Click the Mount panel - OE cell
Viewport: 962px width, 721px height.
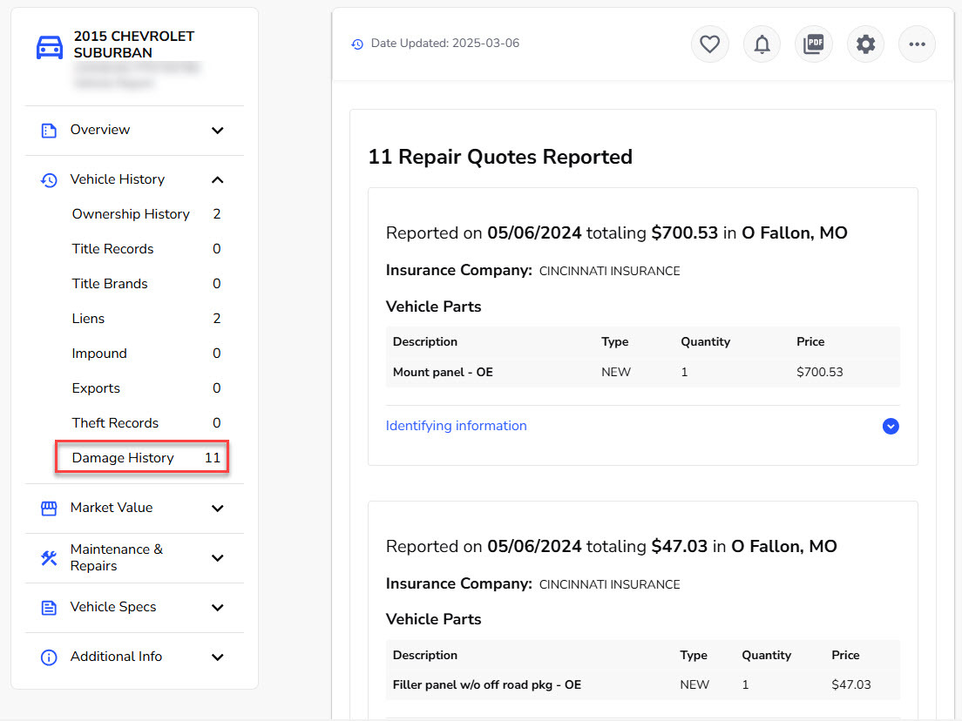(443, 372)
